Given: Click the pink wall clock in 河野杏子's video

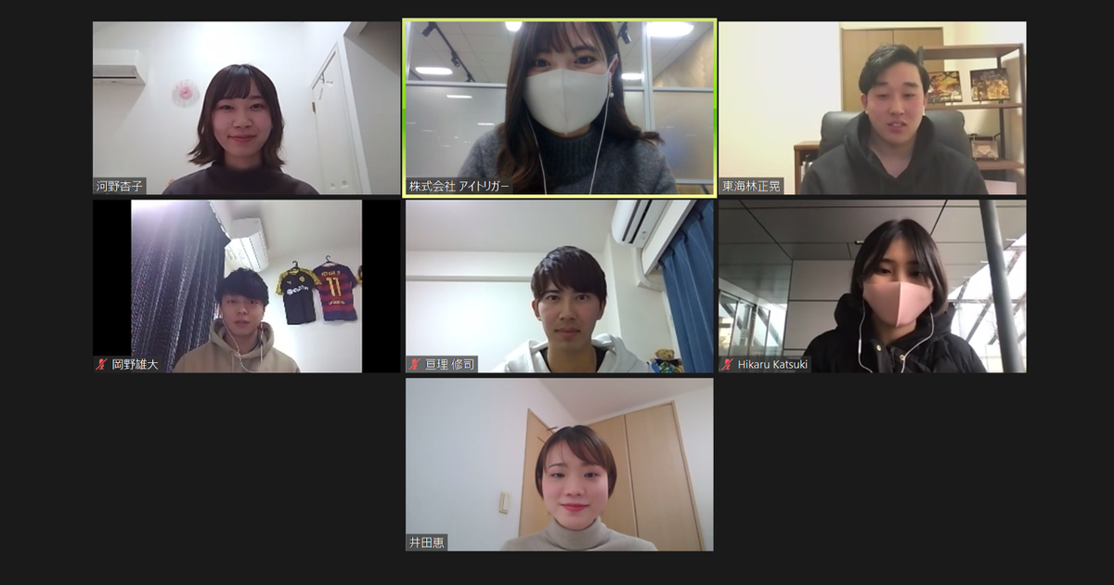Looking at the screenshot, I should point(185,92).
